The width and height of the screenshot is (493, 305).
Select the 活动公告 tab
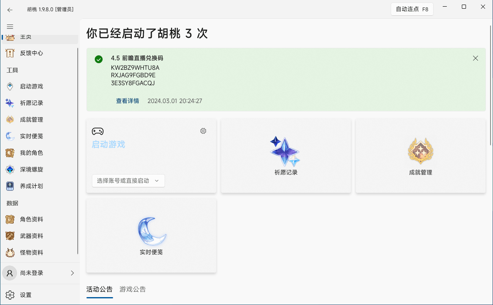99,289
